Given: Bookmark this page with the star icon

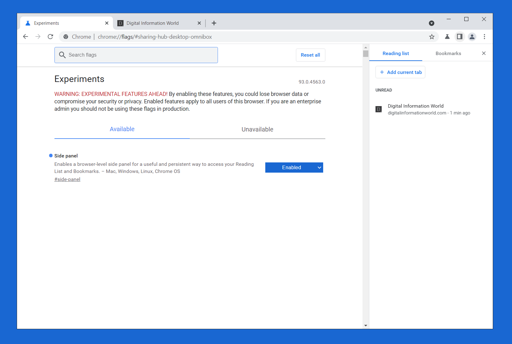Looking at the screenshot, I should point(432,37).
